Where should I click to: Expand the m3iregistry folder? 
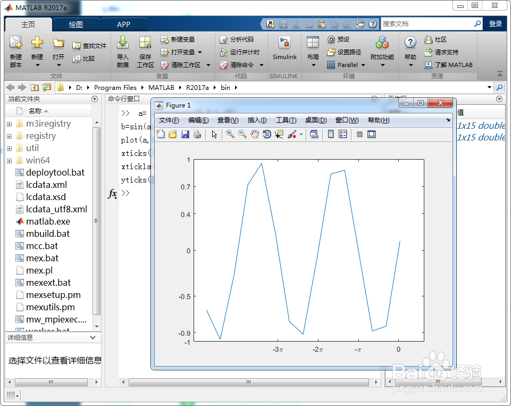click(10, 124)
